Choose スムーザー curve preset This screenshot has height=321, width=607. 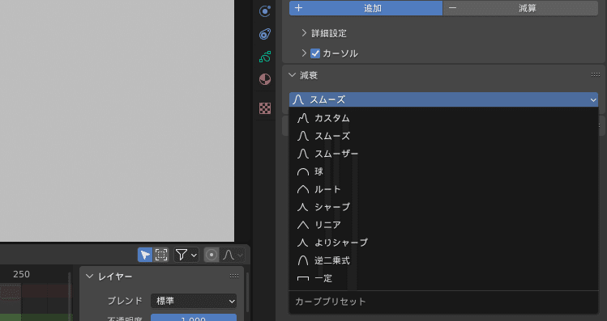pyautogui.click(x=443, y=154)
